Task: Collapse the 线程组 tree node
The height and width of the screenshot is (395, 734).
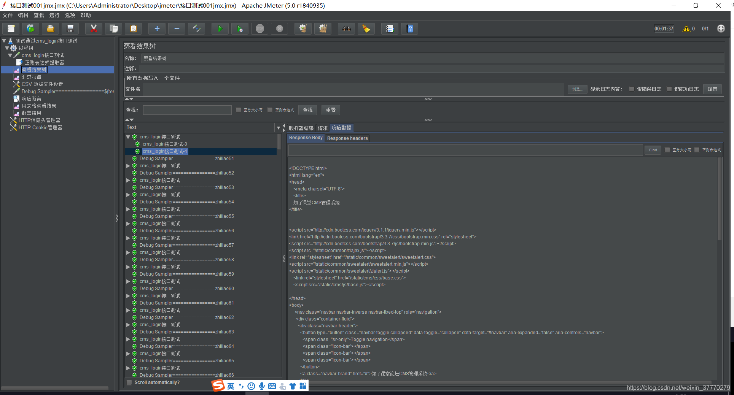Action: [x=7, y=48]
